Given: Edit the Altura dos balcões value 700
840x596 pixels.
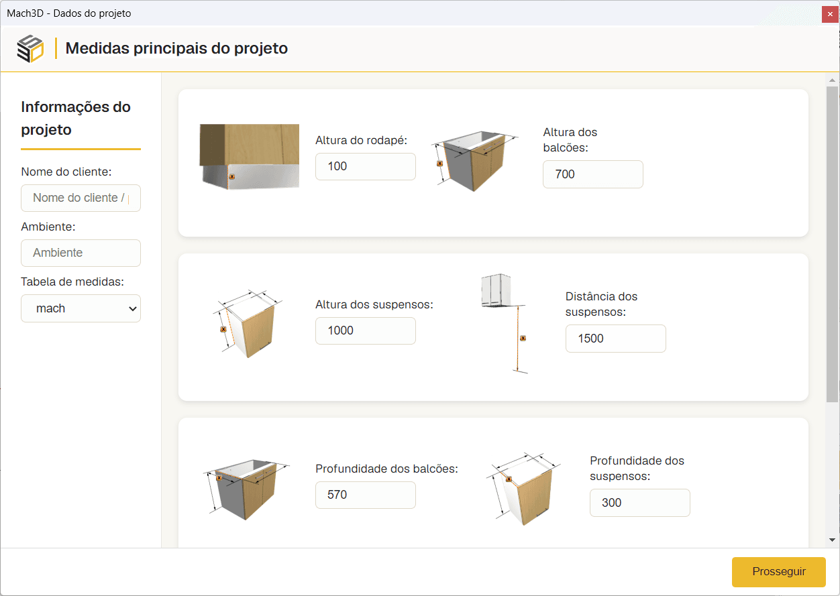Looking at the screenshot, I should point(593,174).
